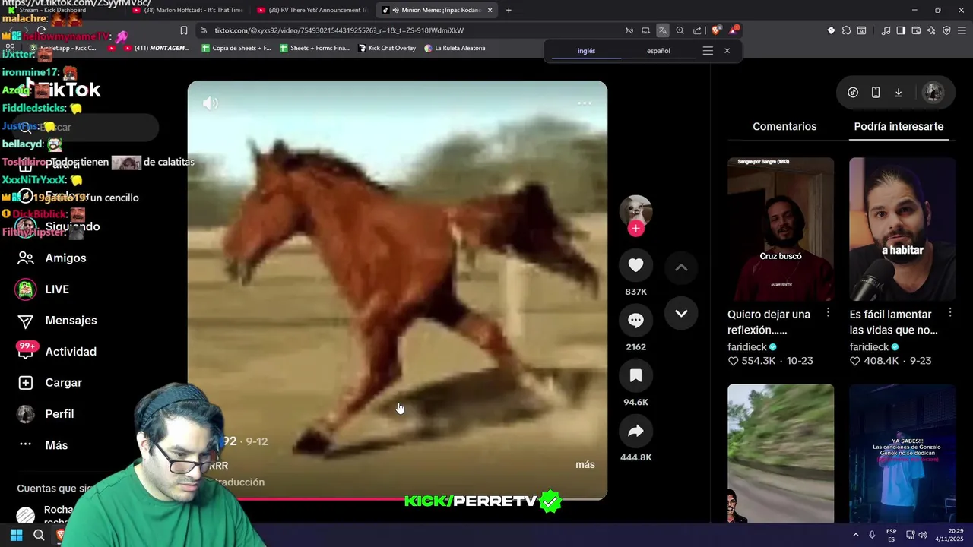Seek on the red video progress bar
The height and width of the screenshot is (547, 973).
pos(397,498)
